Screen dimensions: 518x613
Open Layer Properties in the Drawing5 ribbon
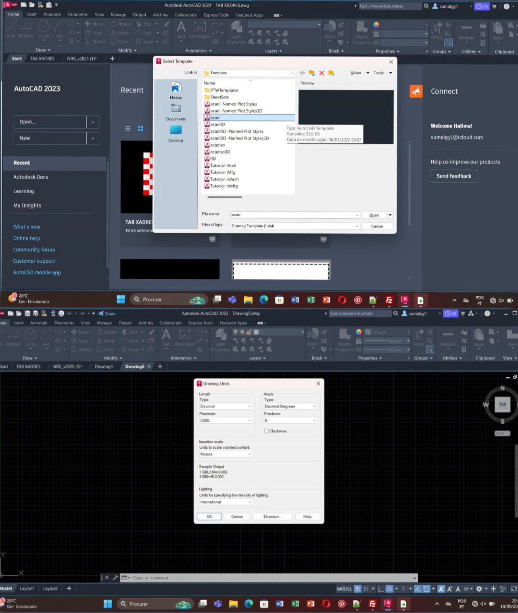[x=220, y=339]
